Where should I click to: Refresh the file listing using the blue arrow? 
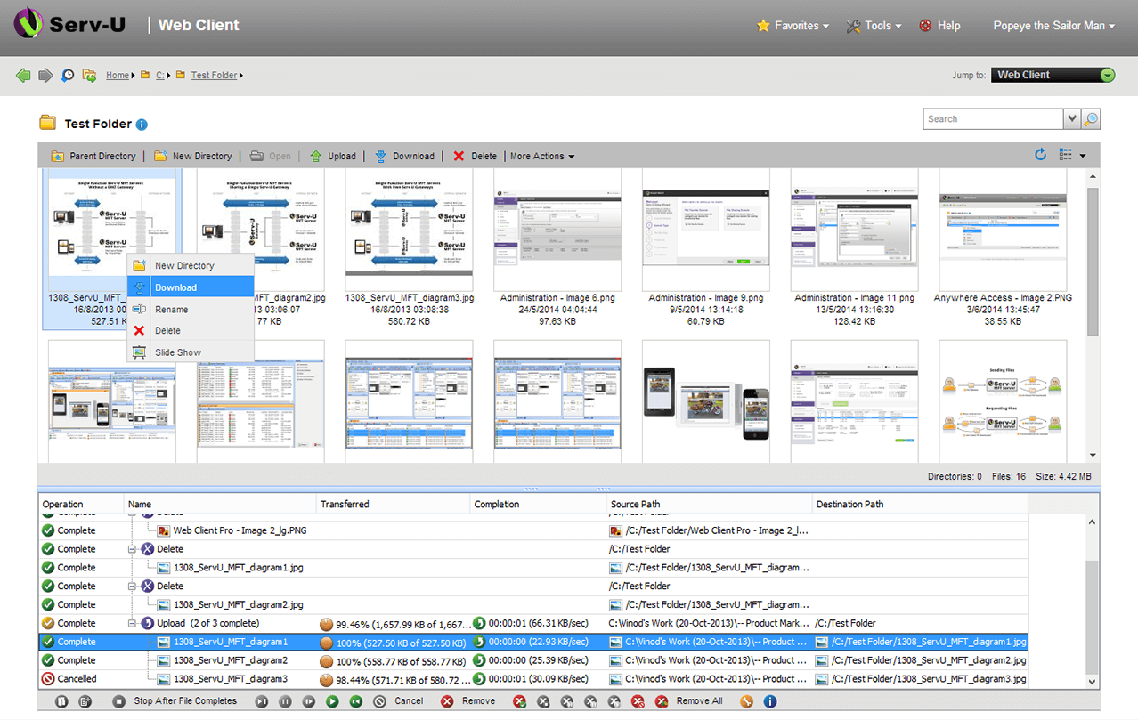(1040, 155)
